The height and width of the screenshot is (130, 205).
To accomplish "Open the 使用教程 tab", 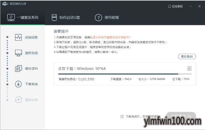I will pyautogui.click(x=107, y=17).
